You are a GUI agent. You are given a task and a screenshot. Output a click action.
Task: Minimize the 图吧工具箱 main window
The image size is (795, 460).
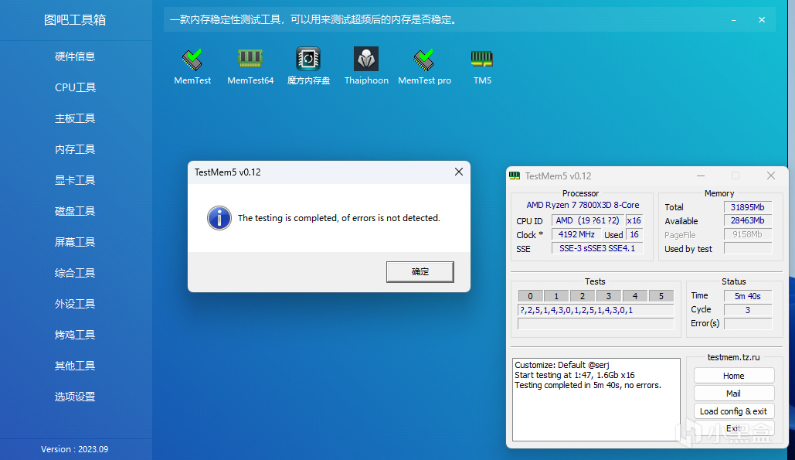(x=734, y=20)
